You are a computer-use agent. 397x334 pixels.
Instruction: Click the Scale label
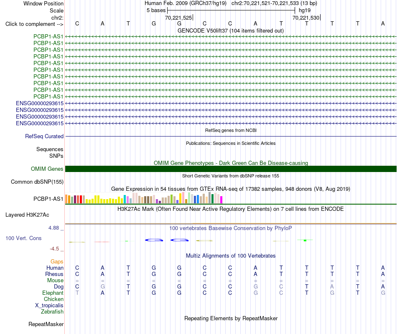pyautogui.click(x=56, y=10)
